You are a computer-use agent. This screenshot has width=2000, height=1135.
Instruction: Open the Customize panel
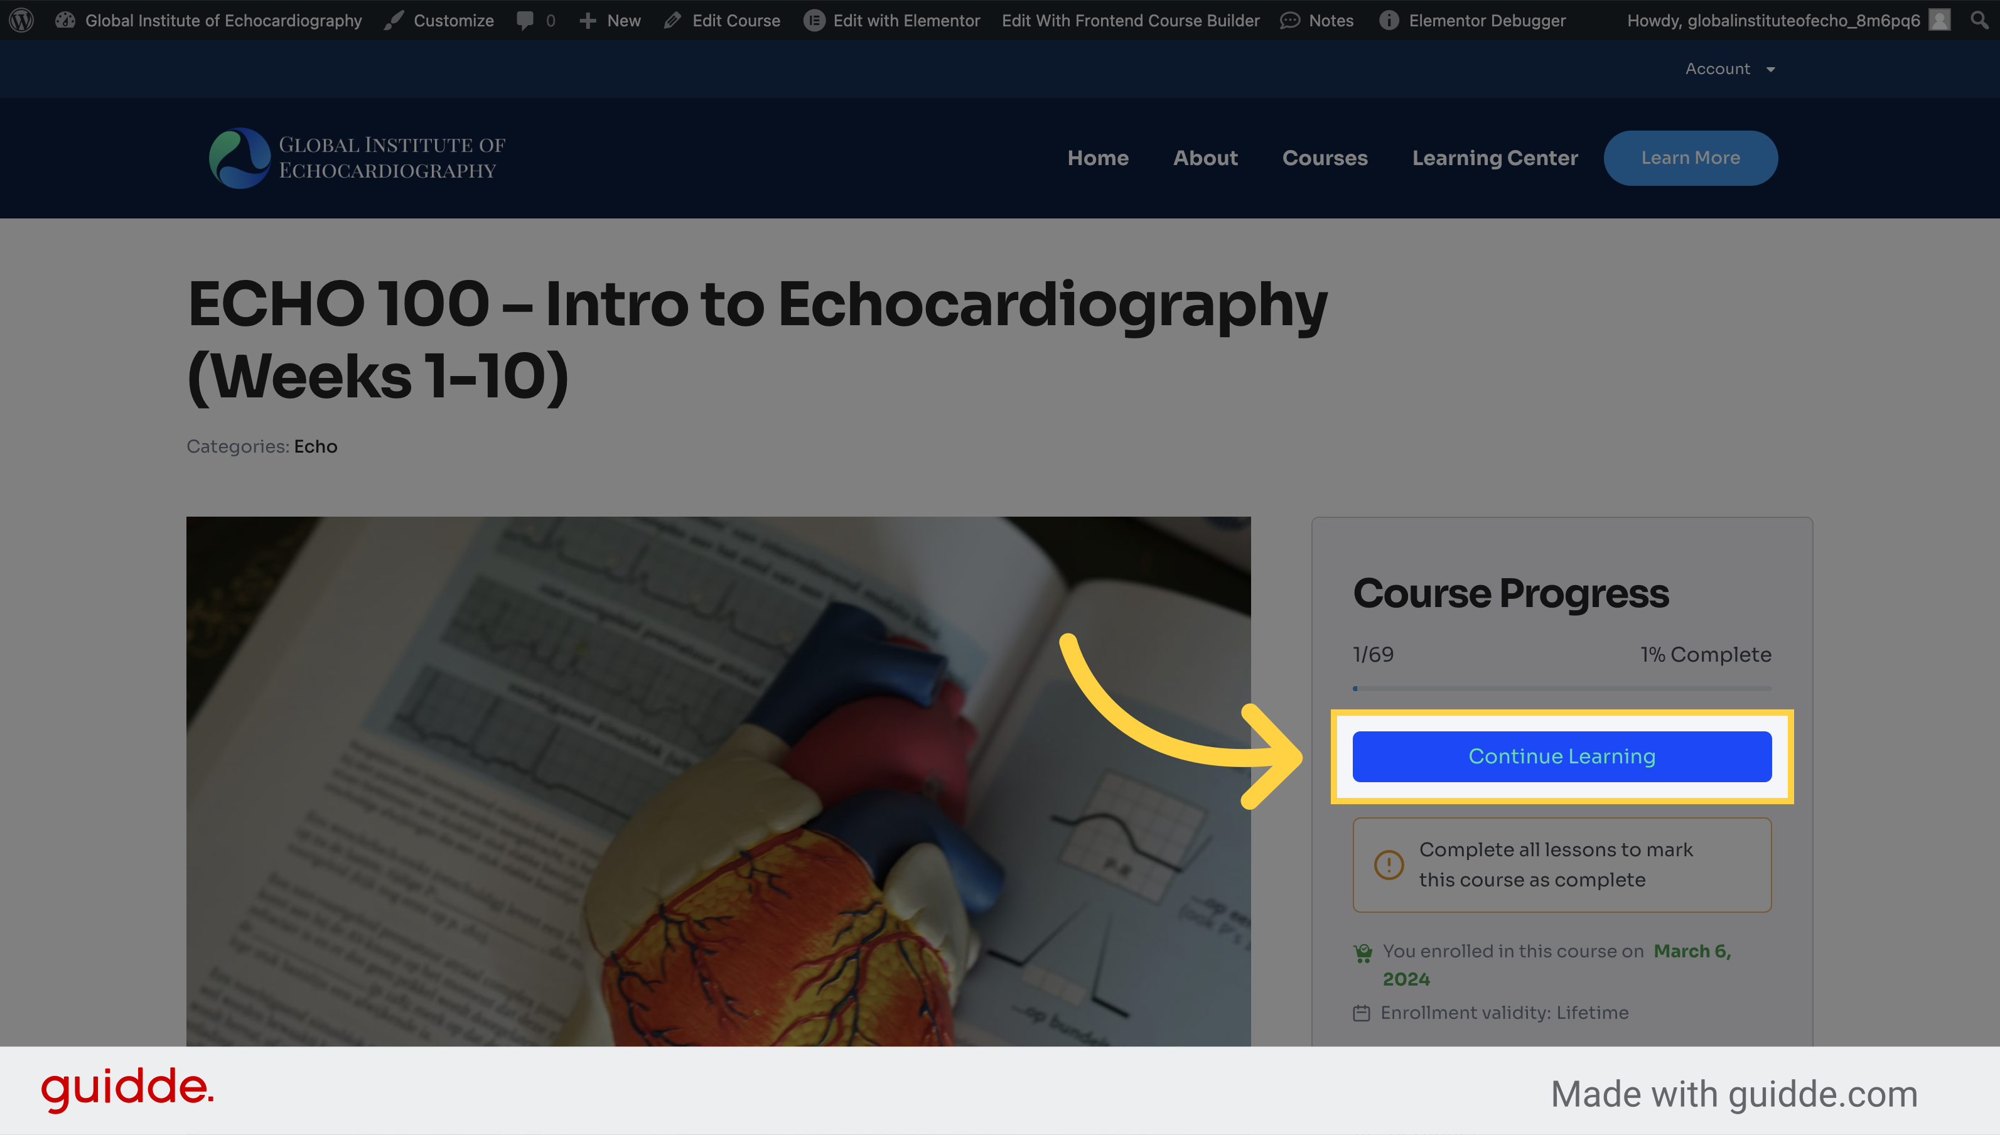(451, 19)
